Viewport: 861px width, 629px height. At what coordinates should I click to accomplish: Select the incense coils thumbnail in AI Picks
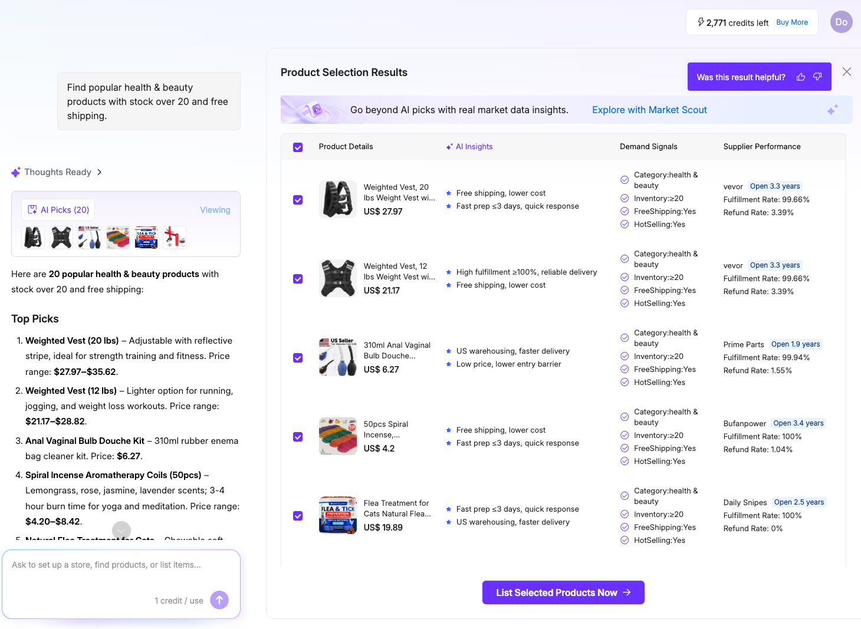118,238
